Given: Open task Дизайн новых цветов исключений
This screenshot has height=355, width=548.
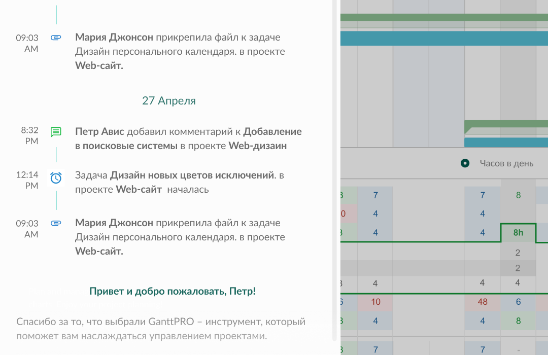Looking at the screenshot, I should coord(193,175).
